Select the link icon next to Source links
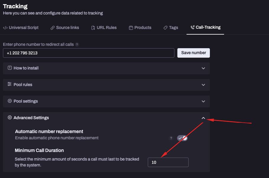Image resolution: width=269 pixels, height=178 pixels. pos(52,27)
